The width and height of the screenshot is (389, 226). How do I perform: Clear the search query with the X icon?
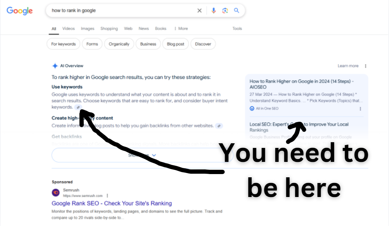(x=199, y=10)
